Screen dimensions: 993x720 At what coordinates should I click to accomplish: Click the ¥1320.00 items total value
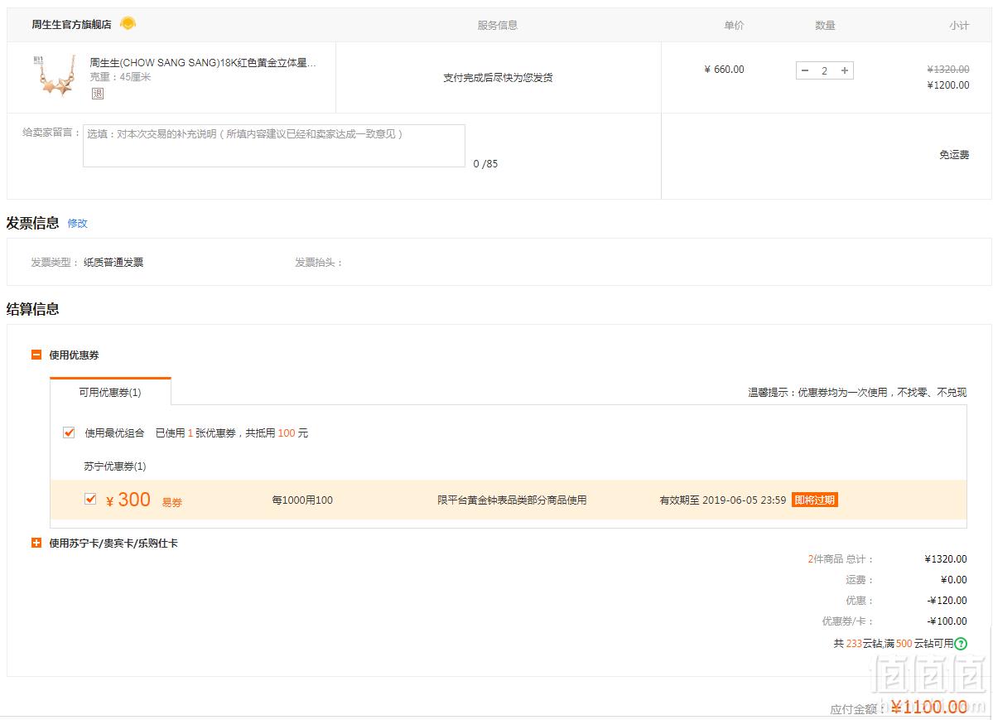click(946, 559)
